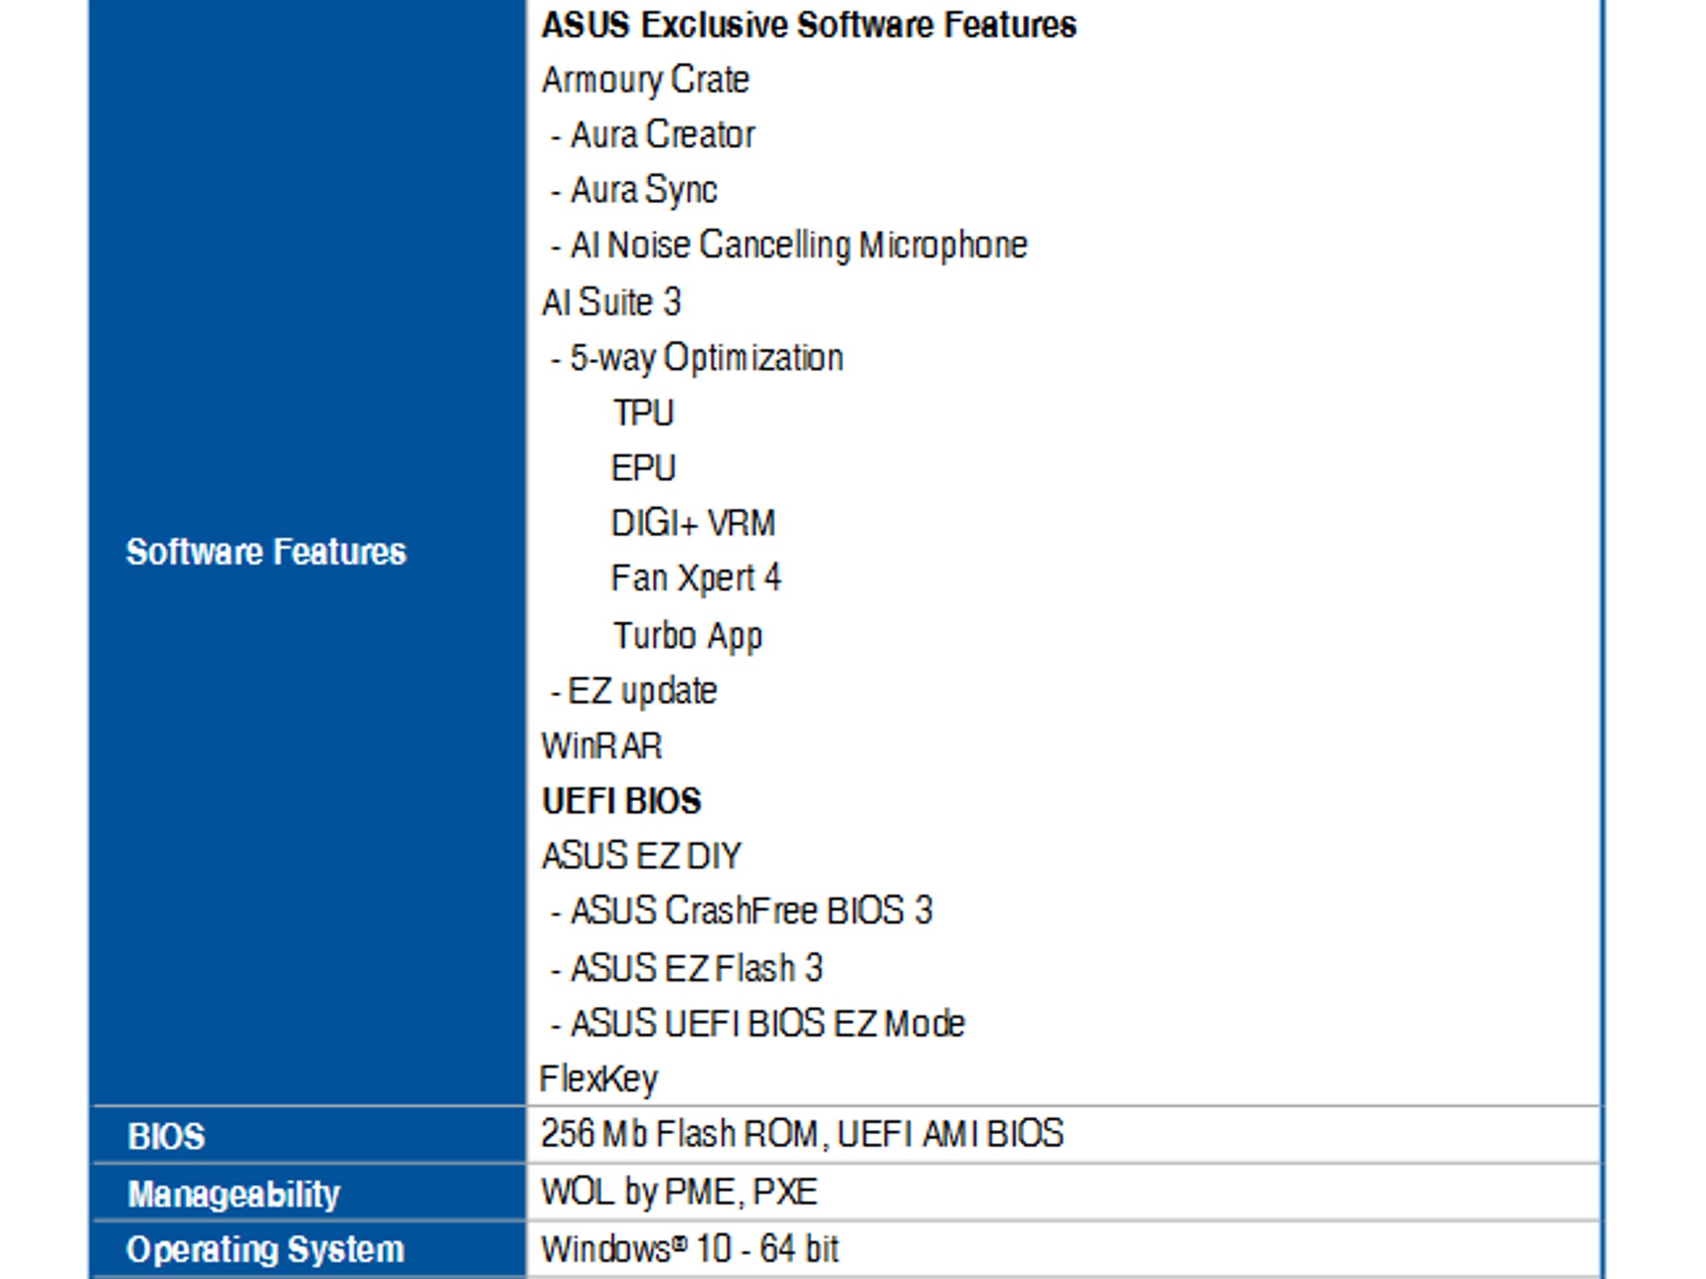Click the ASUS EZ Flash 3 line
The width and height of the screenshot is (1706, 1279).
click(x=696, y=968)
